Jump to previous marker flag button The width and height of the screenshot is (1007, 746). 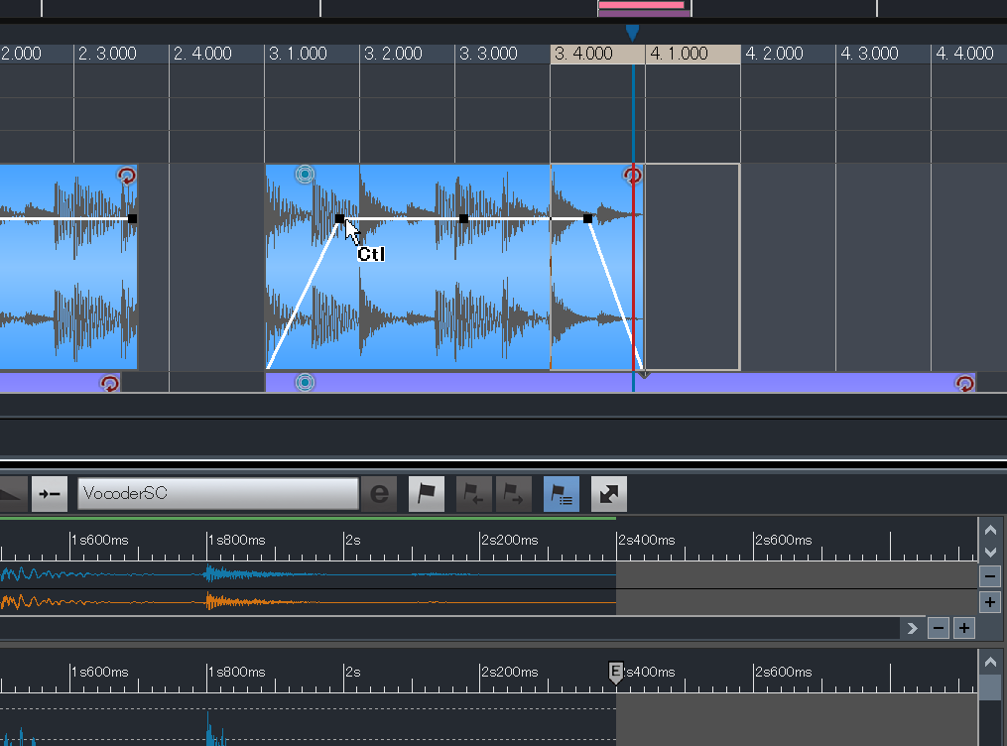coord(473,493)
